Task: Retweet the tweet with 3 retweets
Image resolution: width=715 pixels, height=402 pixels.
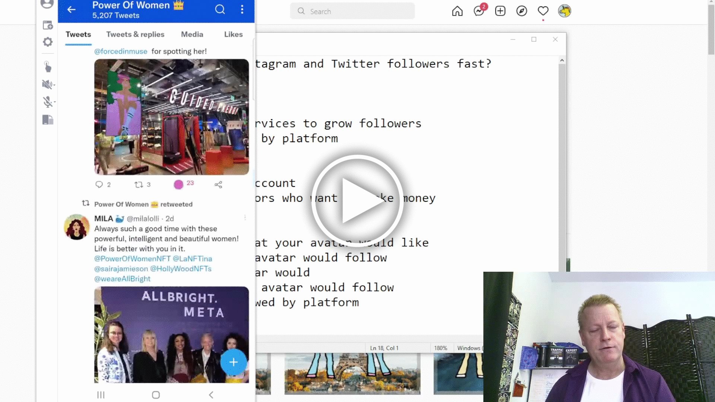Action: tap(139, 184)
